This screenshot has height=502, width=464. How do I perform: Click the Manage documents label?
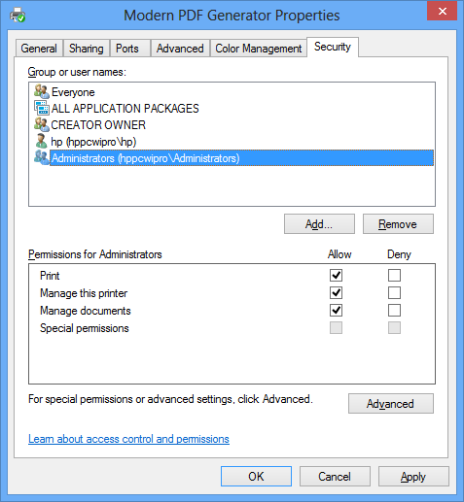pyautogui.click(x=86, y=311)
